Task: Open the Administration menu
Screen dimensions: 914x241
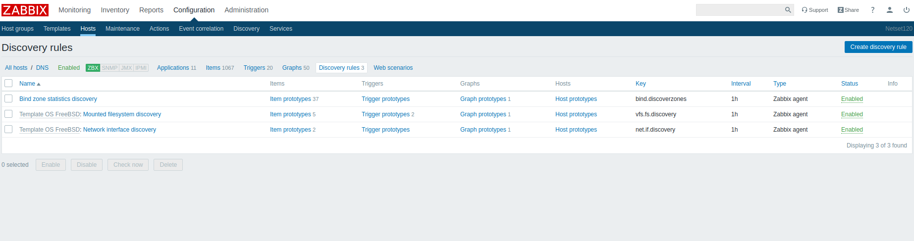Action: click(246, 10)
